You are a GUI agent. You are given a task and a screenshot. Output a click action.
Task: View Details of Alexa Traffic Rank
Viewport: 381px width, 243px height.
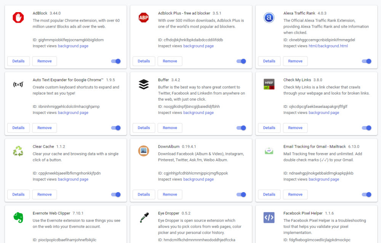click(269, 61)
